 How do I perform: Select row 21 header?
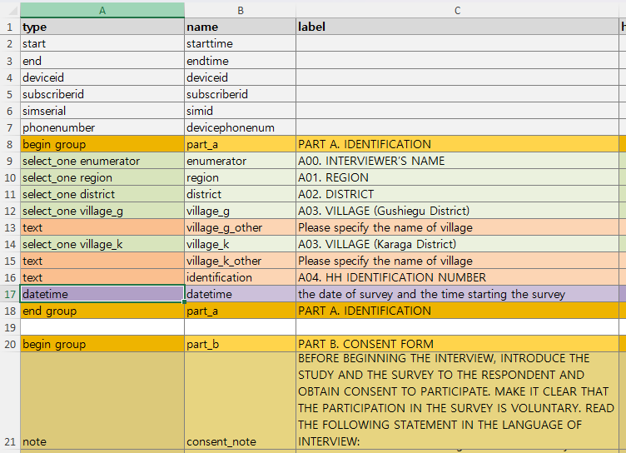tap(10, 401)
